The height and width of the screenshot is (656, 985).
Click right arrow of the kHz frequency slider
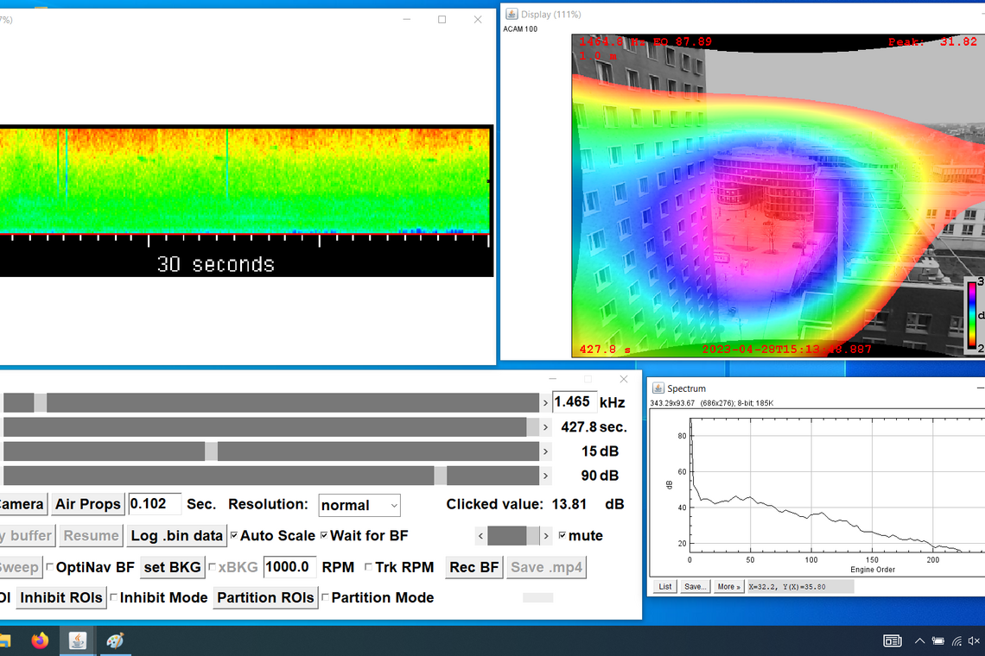point(545,403)
